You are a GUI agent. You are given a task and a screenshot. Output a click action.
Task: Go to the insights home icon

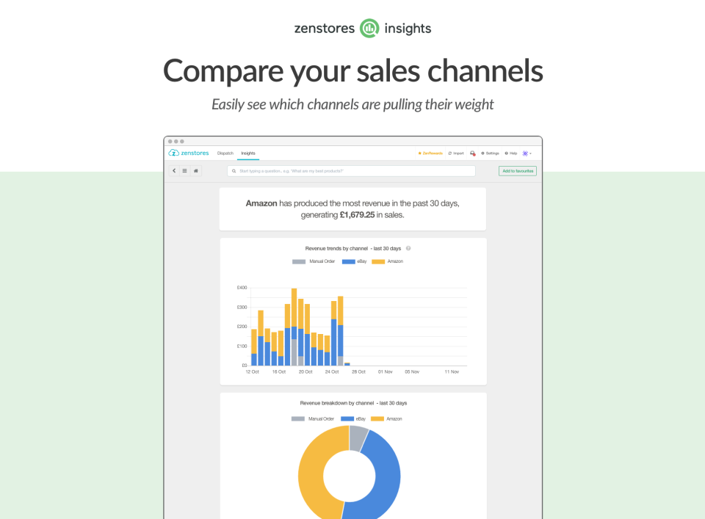pos(195,171)
